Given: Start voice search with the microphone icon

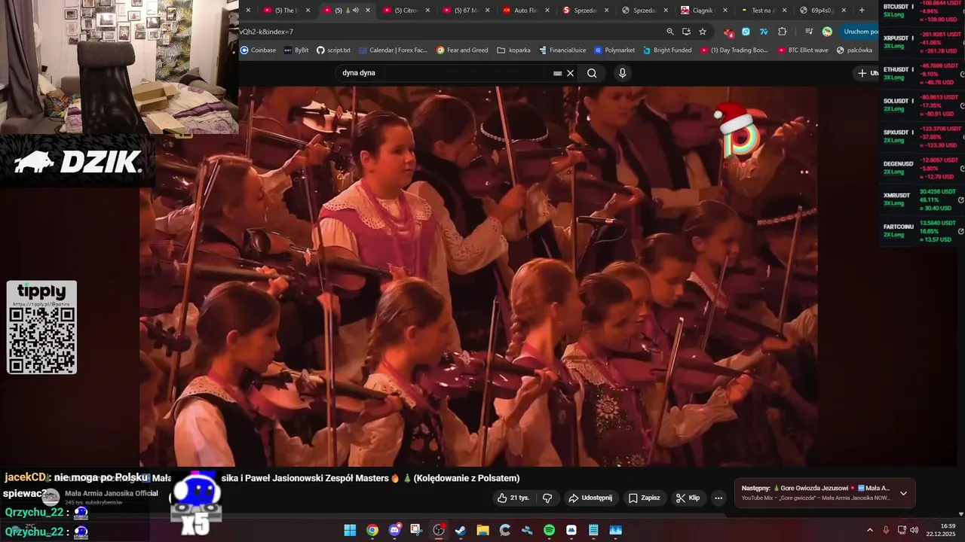Looking at the screenshot, I should click(x=622, y=73).
